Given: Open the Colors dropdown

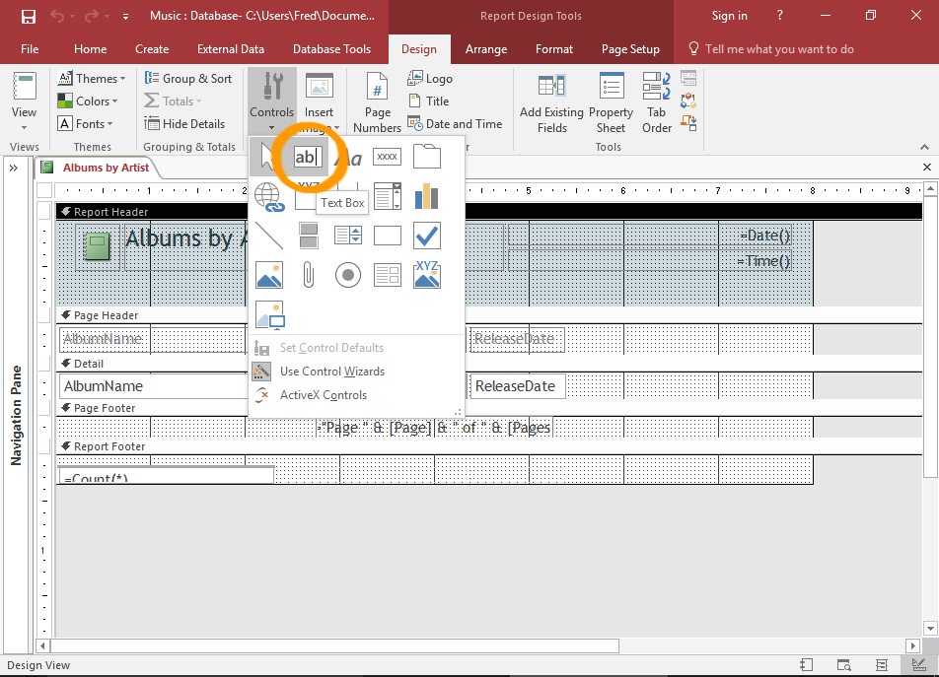Looking at the screenshot, I should point(88,102).
